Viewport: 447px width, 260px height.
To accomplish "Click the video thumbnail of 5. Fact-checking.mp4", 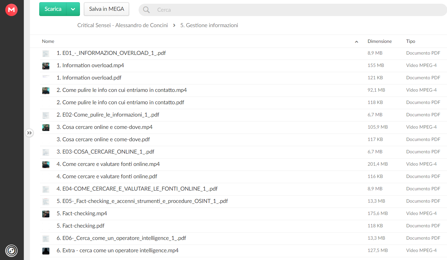I will (46, 214).
